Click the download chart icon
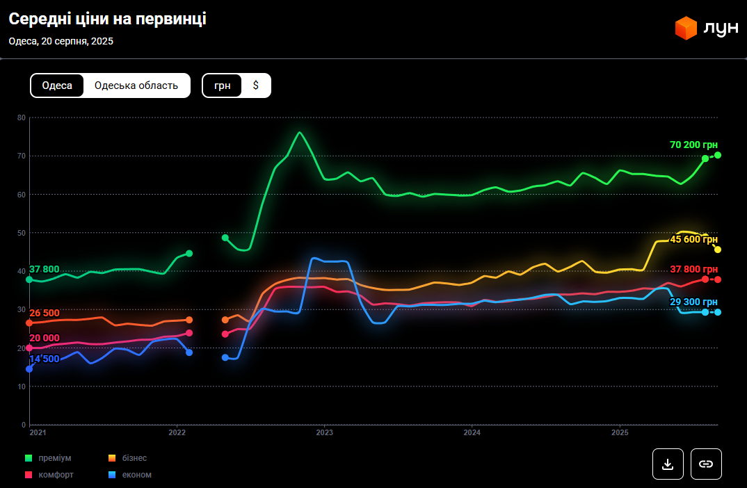The width and height of the screenshot is (747, 488). [x=668, y=464]
